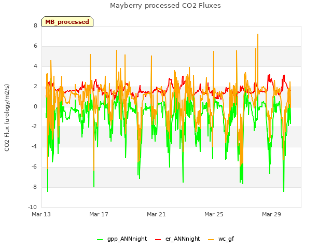
Task: Click the green gpp_ANNnight legend swatch
Action: [100, 240]
